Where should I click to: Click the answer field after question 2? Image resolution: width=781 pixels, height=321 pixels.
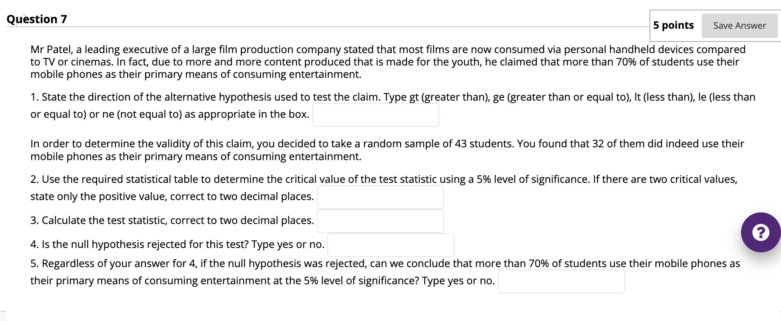pyautogui.click(x=380, y=197)
